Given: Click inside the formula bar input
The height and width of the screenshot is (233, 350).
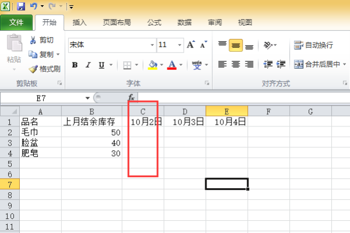Looking at the screenshot, I should pyautogui.click(x=244, y=98).
